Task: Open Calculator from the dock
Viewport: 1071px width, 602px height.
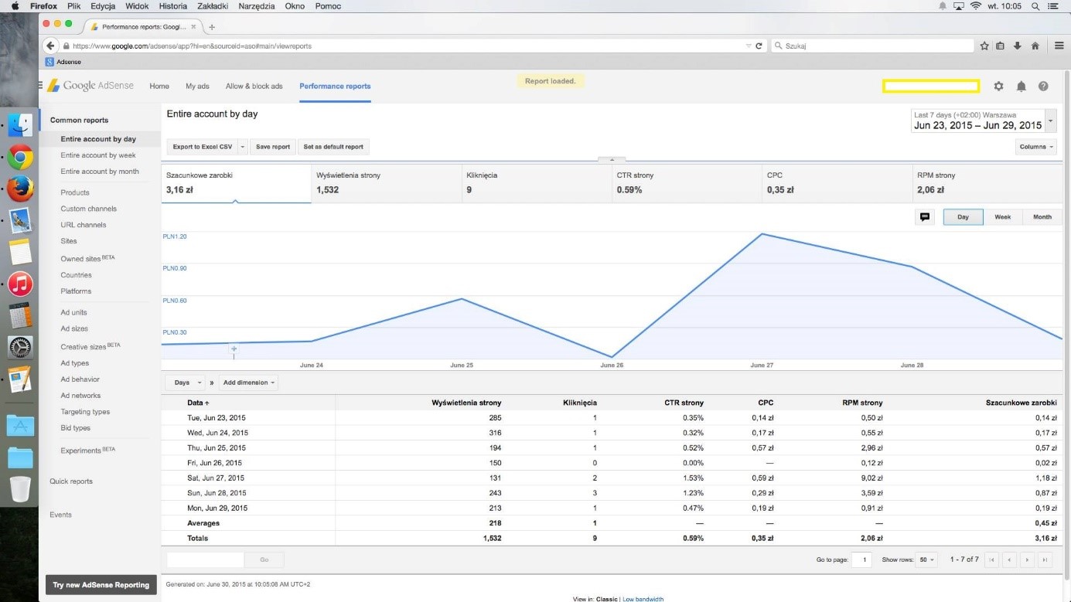Action: [20, 315]
